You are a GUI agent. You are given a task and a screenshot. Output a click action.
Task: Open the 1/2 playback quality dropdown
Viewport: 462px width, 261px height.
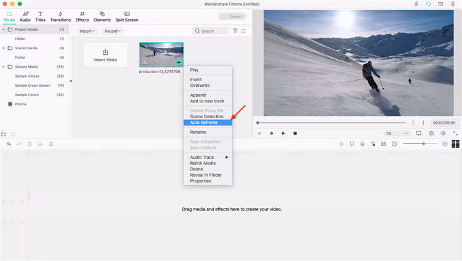[397, 134]
